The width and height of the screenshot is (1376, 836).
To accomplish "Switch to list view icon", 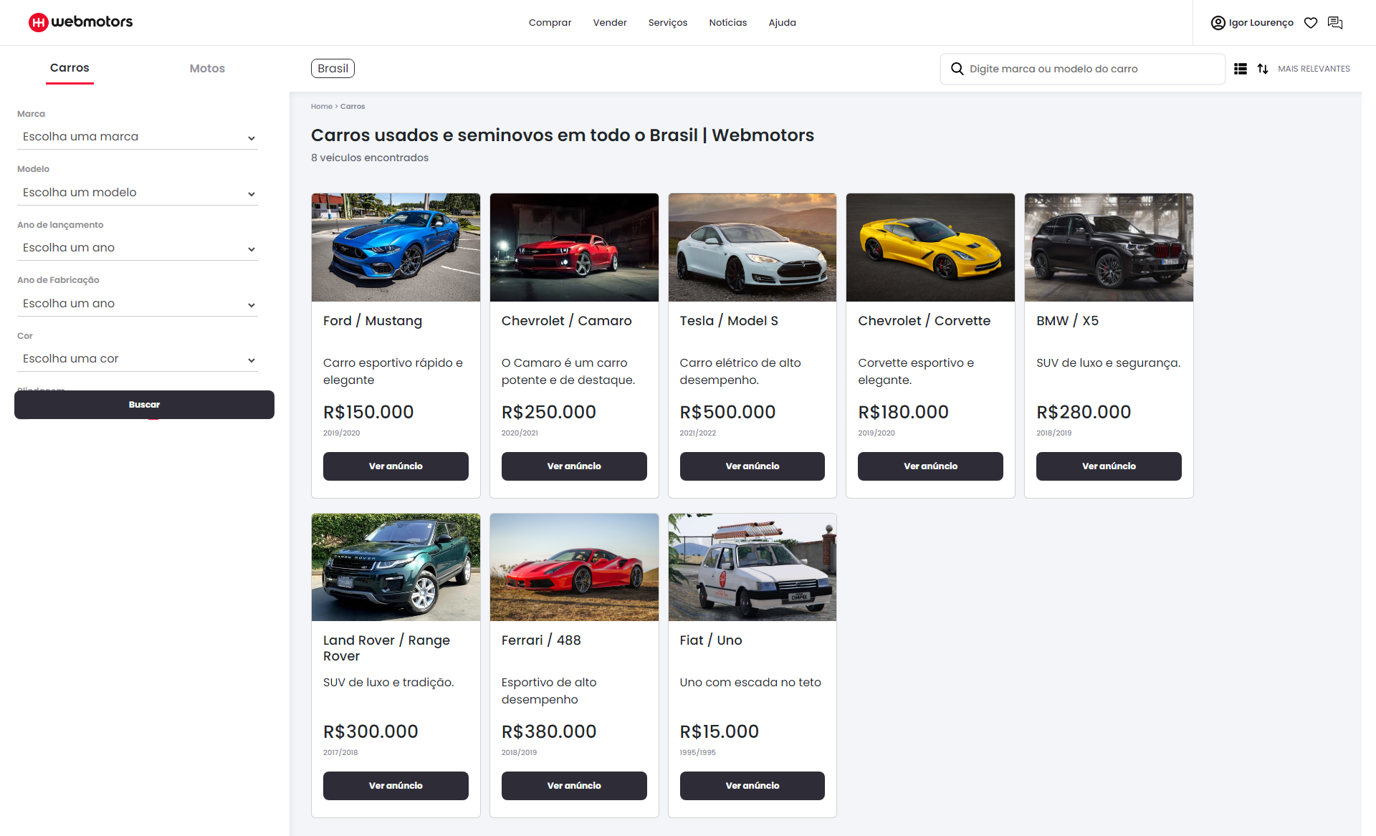I will point(1241,69).
